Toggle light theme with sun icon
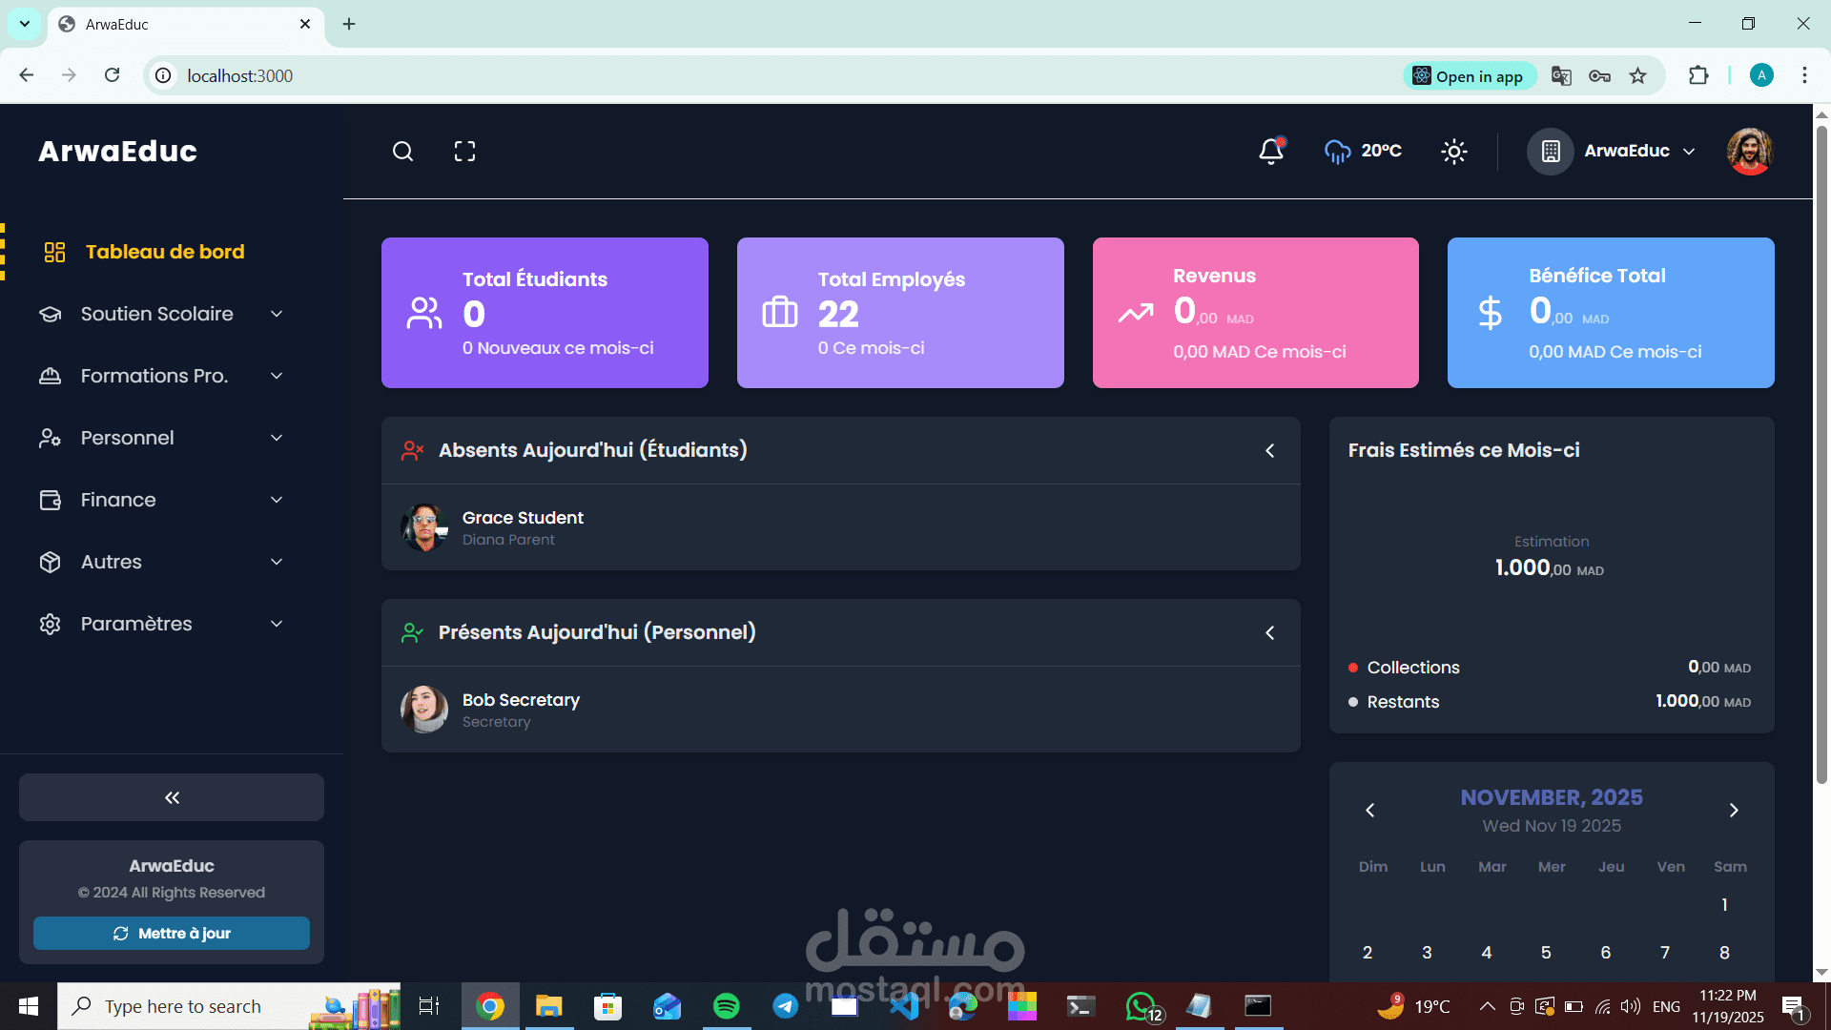 pyautogui.click(x=1453, y=151)
